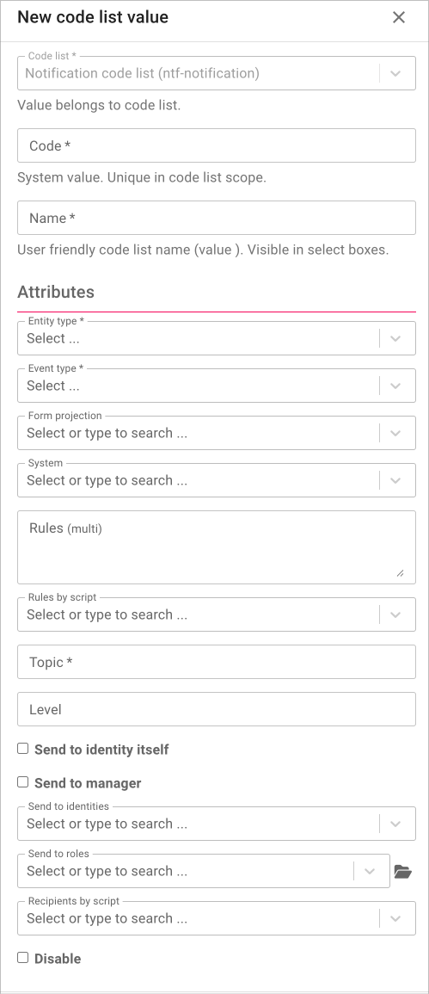Image resolution: width=429 pixels, height=994 pixels.
Task: Expand the Entity type dropdown arrow
Action: pos(395,338)
